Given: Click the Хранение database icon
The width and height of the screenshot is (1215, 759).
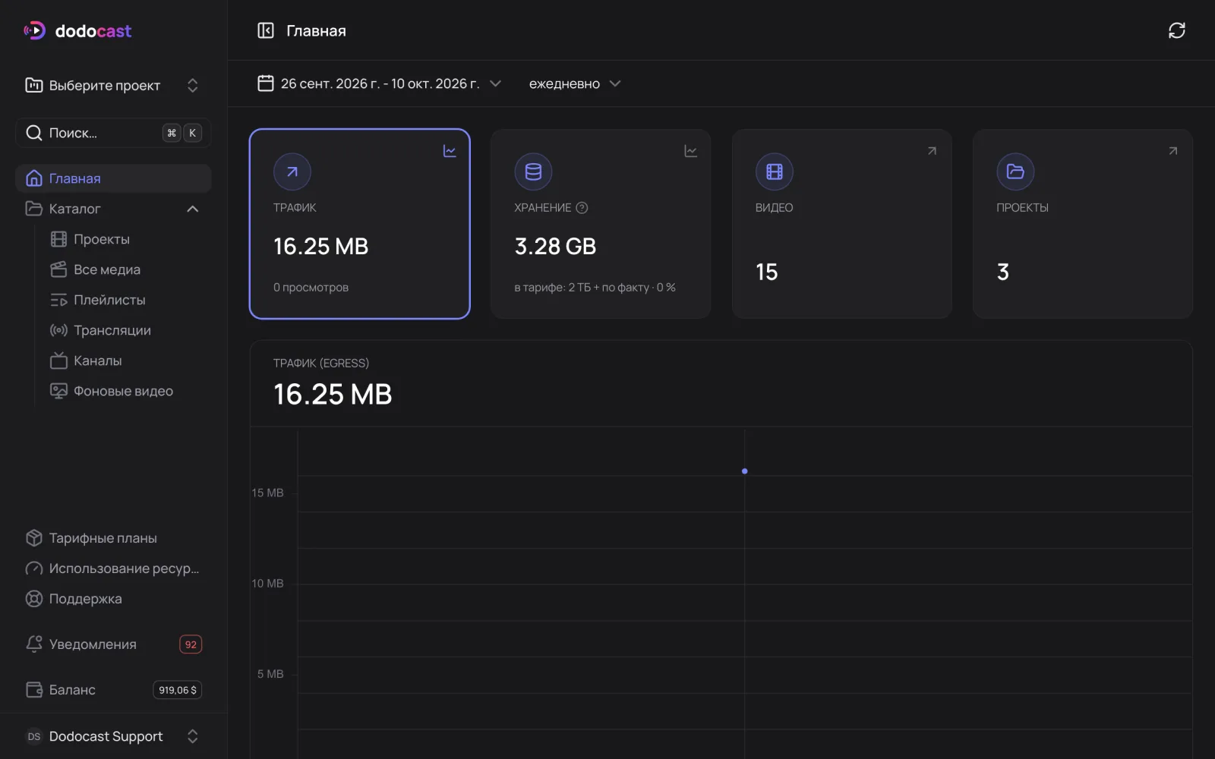Looking at the screenshot, I should [533, 172].
